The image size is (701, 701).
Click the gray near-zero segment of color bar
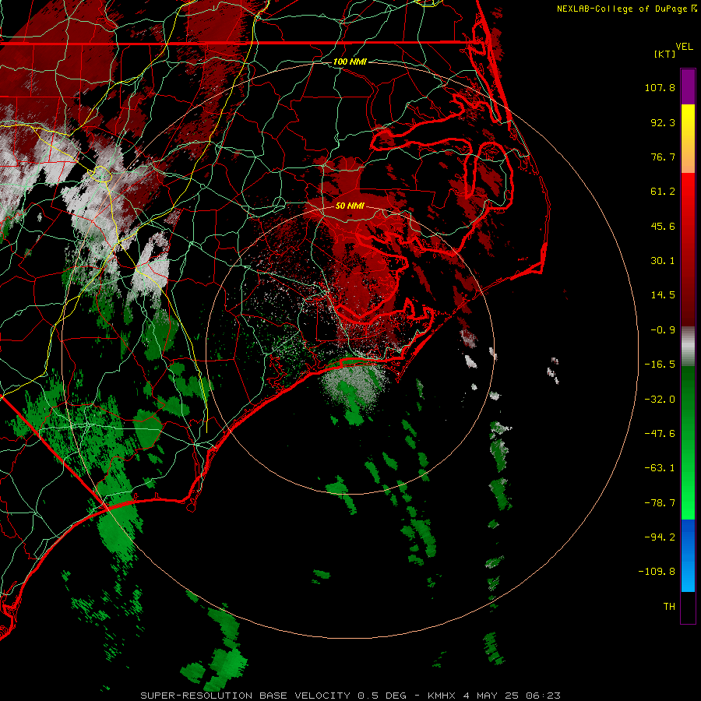click(x=688, y=347)
